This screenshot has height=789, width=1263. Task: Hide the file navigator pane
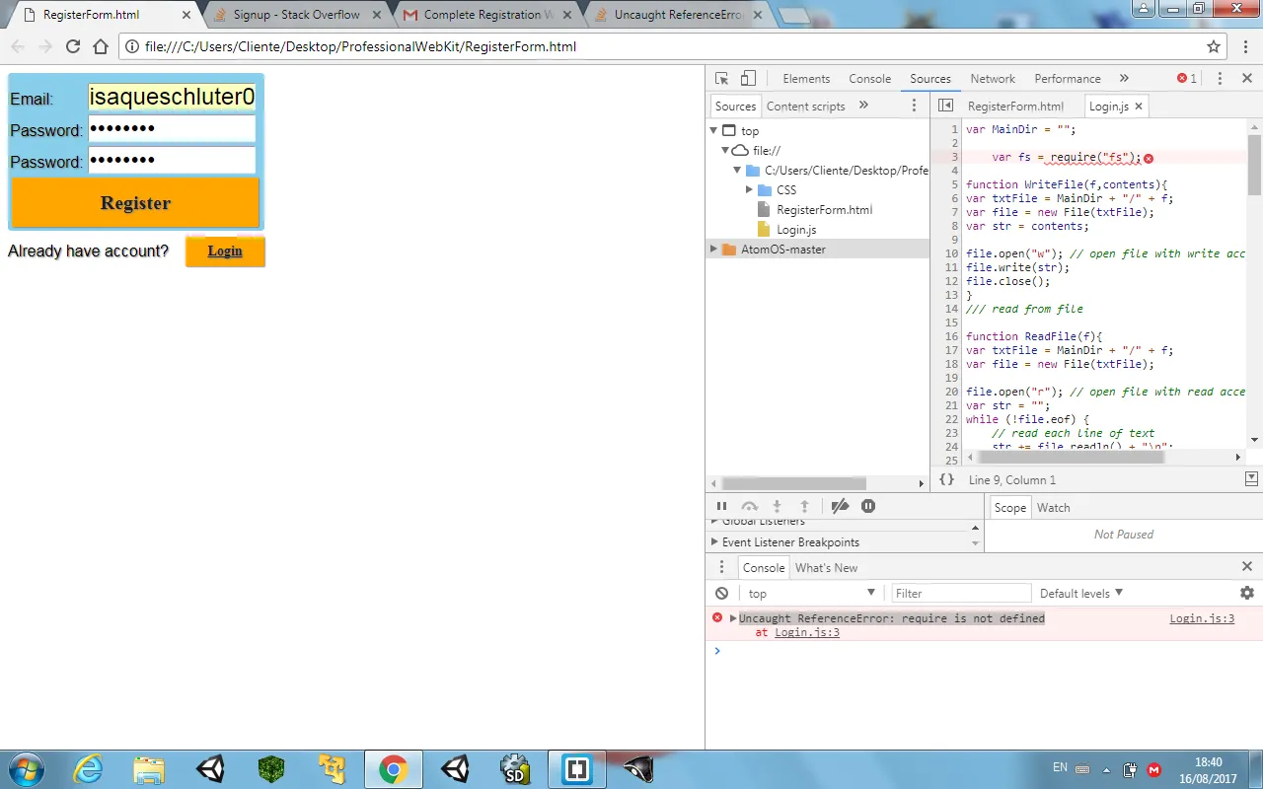point(945,106)
